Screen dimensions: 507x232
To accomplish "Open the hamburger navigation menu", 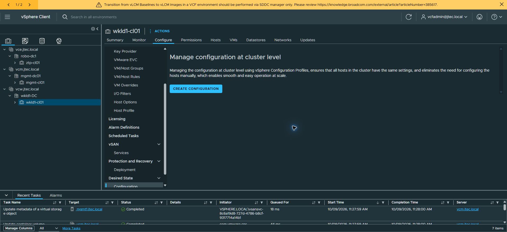I will (7, 17).
